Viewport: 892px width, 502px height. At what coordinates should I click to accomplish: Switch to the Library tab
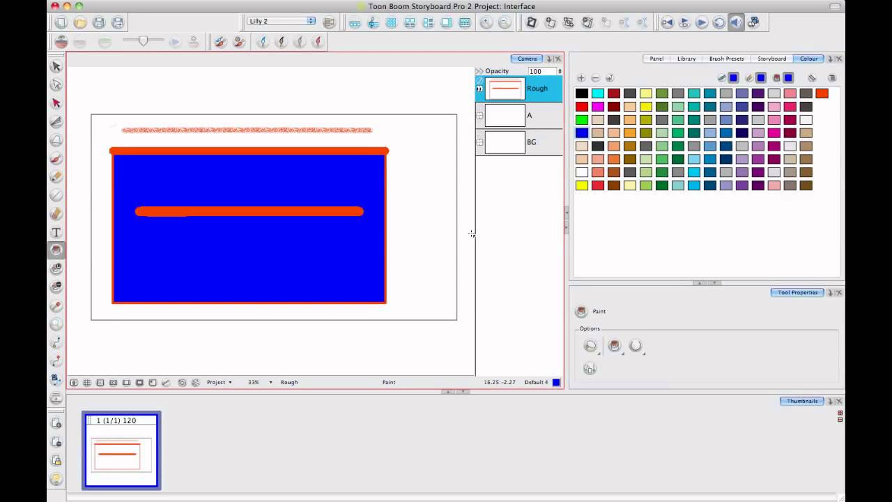click(x=686, y=59)
